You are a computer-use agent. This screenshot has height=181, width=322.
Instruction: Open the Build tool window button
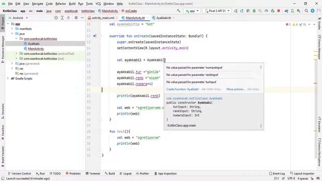click(x=110, y=173)
